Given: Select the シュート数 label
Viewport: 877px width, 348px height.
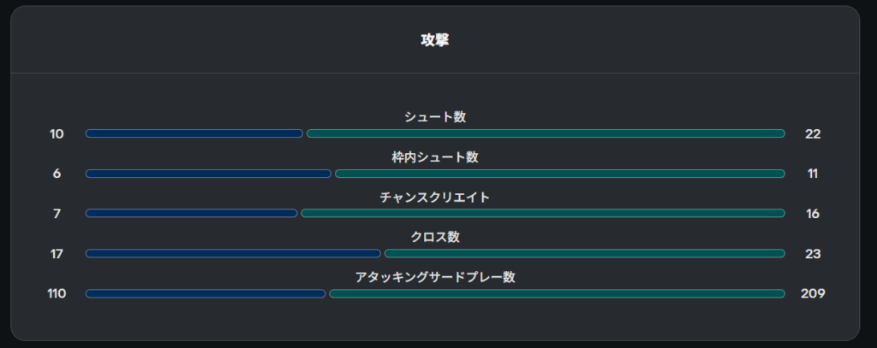Looking at the screenshot, I should tap(435, 117).
